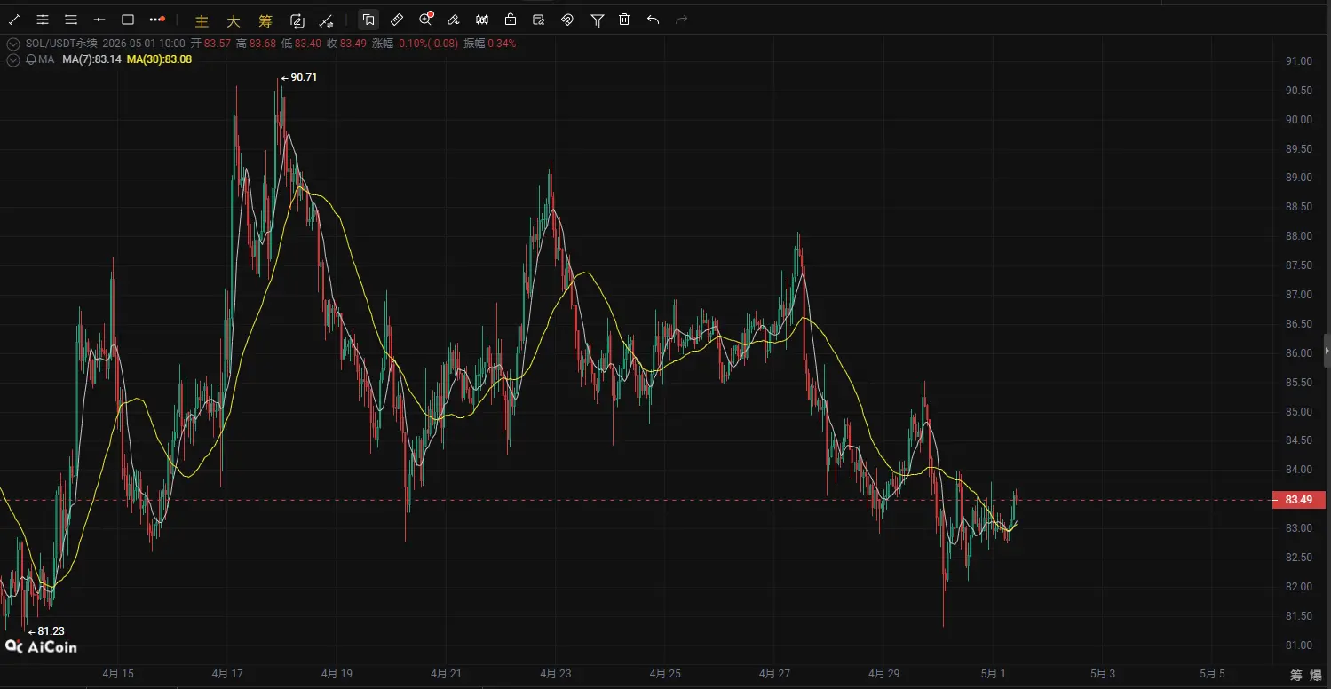The height and width of the screenshot is (689, 1331).
Task: Activate the zoom magnifier tool
Action: (425, 20)
